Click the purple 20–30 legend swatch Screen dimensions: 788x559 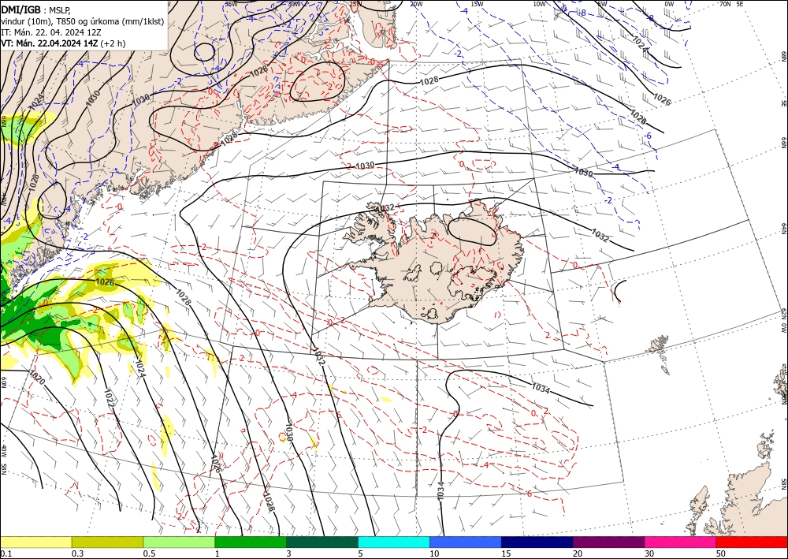click(608, 542)
